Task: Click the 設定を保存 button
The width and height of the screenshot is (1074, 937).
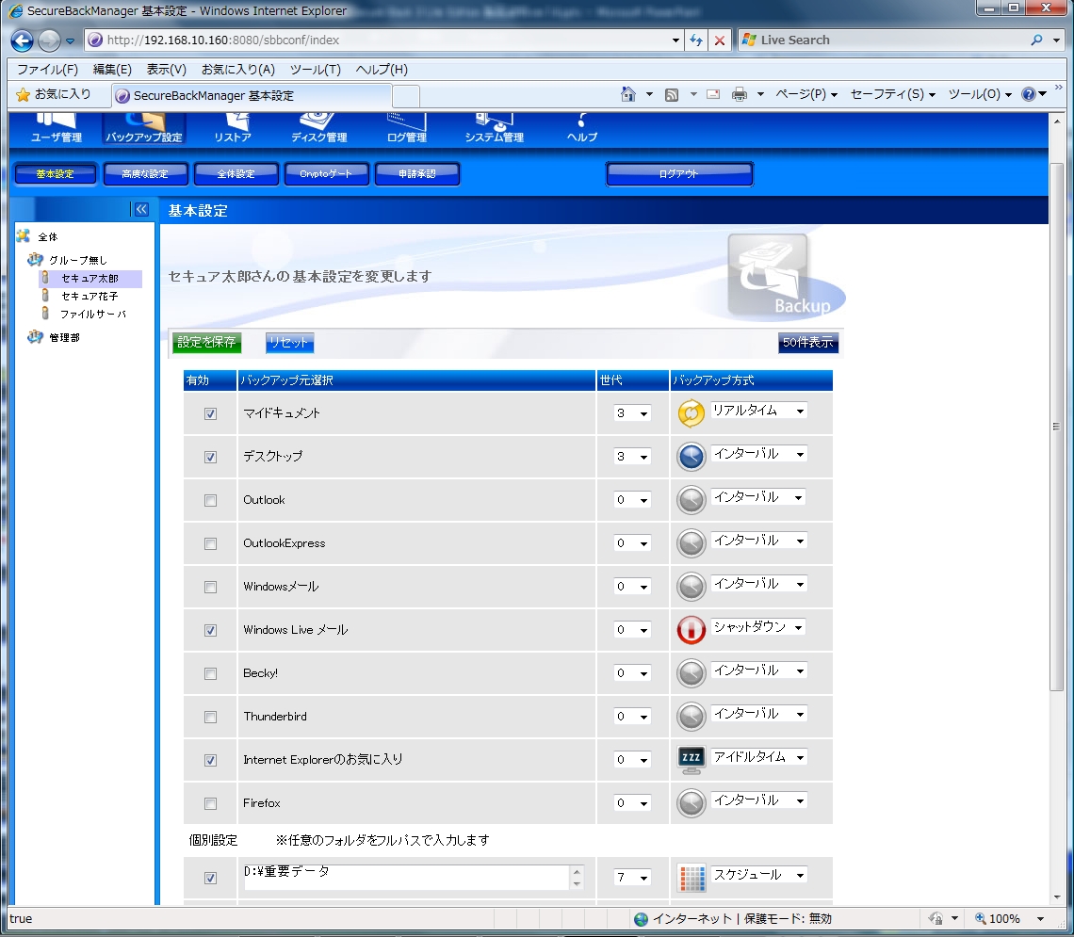Action: tap(206, 342)
